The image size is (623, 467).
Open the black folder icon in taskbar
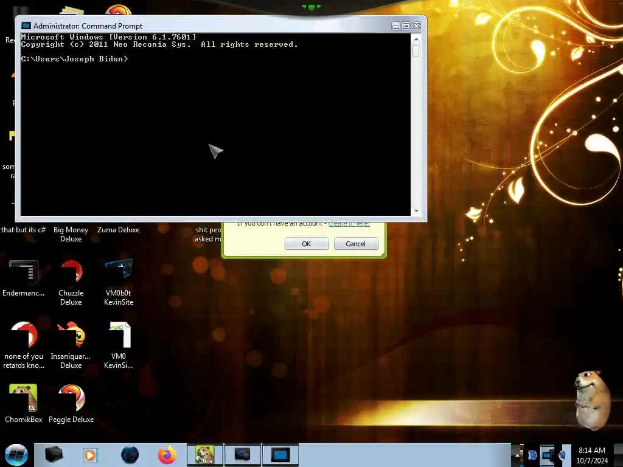54,455
